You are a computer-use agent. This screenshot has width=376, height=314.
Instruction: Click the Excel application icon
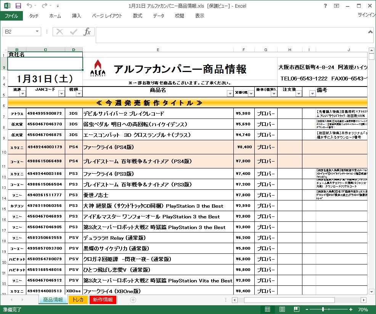tap(7, 6)
